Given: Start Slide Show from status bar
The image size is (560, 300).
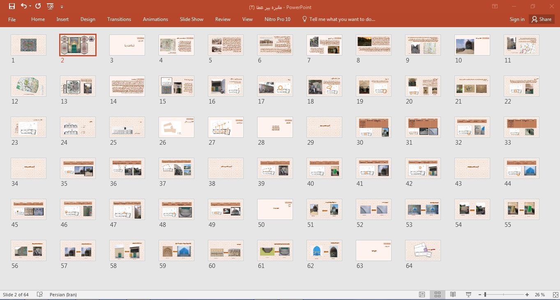Looking at the screenshot, I should tap(468, 295).
